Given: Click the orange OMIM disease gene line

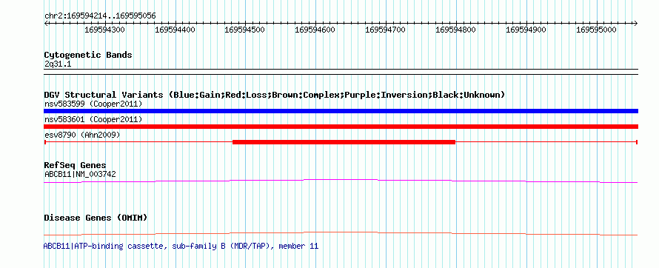Looking at the screenshot, I should coord(341,233).
